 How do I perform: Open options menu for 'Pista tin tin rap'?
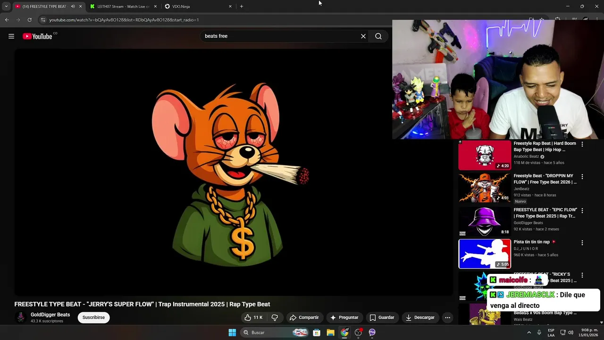(582, 243)
